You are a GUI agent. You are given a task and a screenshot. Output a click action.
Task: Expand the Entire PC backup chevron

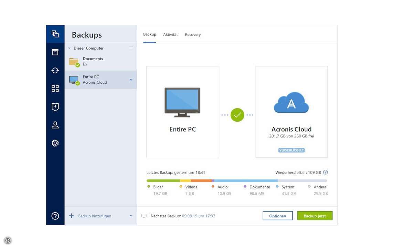[x=131, y=80]
